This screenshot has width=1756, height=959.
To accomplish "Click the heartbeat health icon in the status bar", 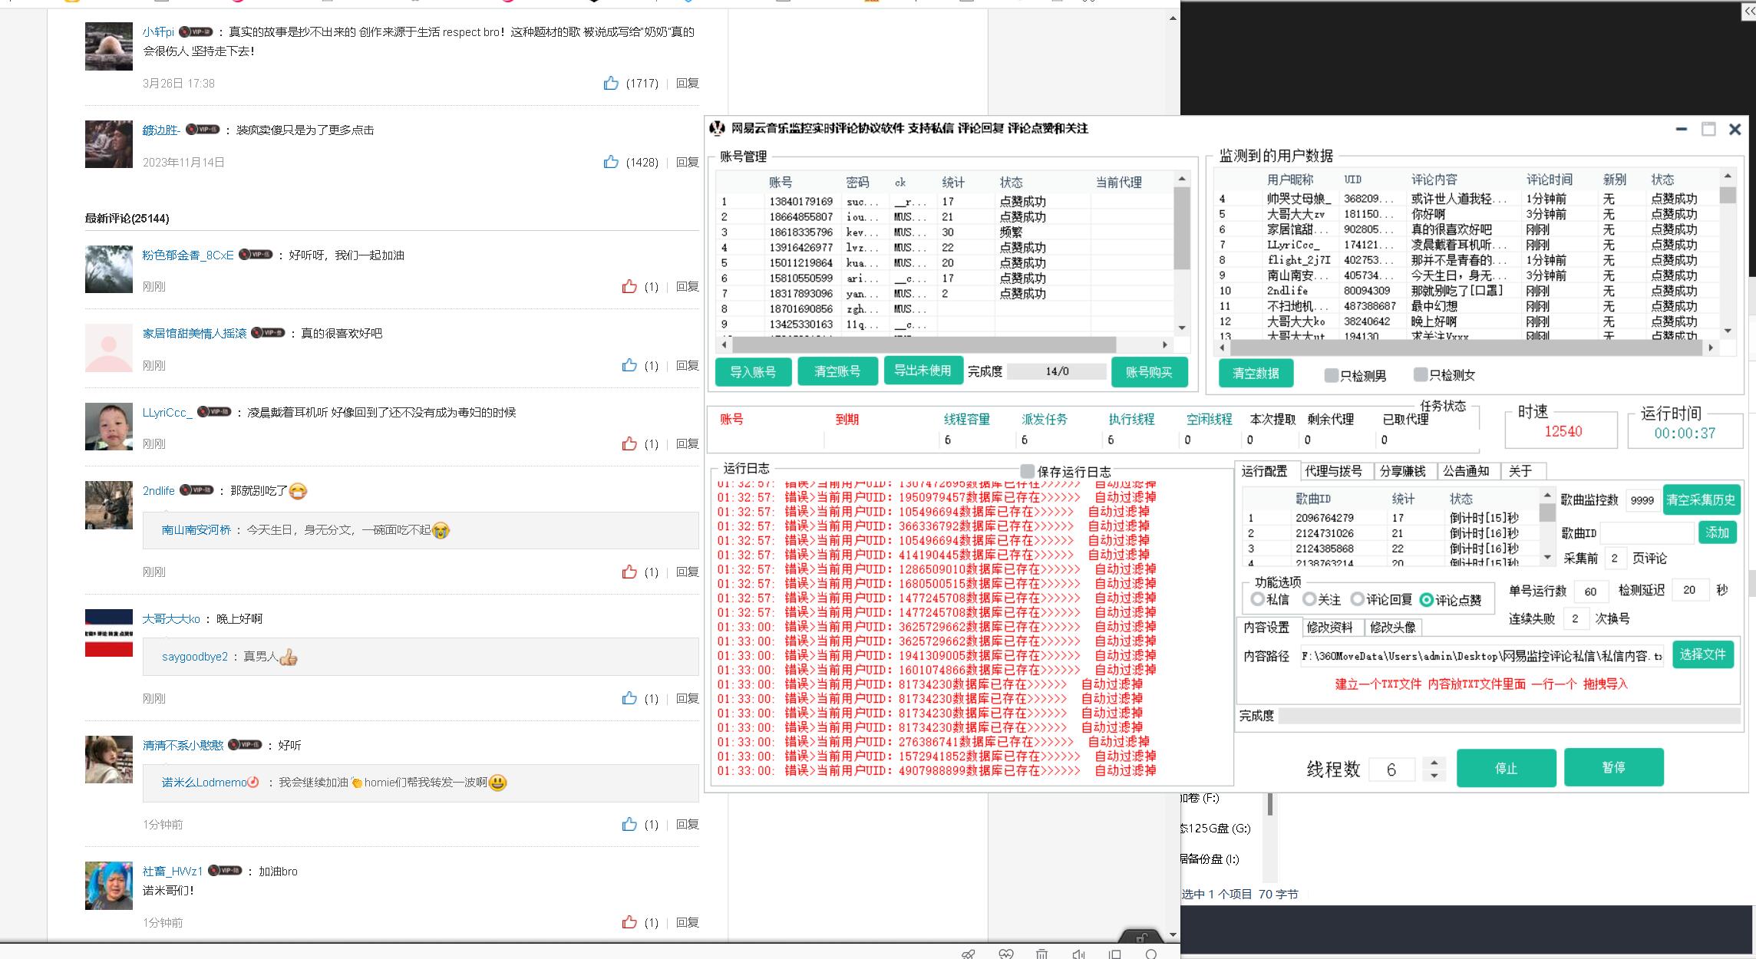I will (1005, 954).
